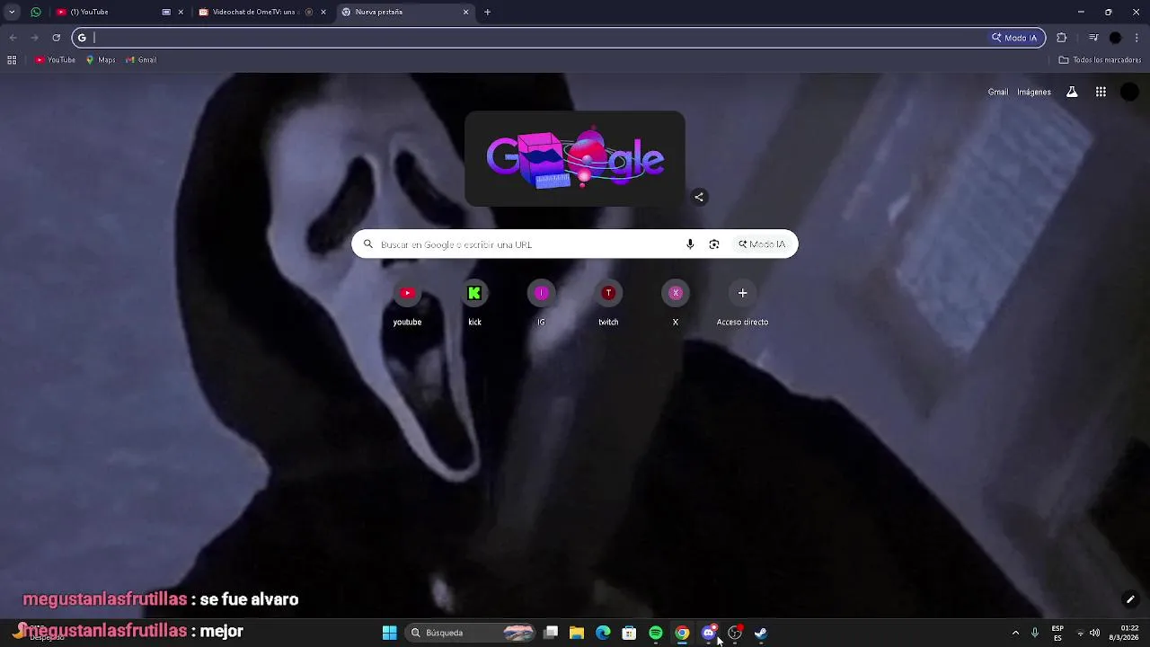1150x647 pixels.
Task: Open Steam from taskbar
Action: pyautogui.click(x=761, y=633)
